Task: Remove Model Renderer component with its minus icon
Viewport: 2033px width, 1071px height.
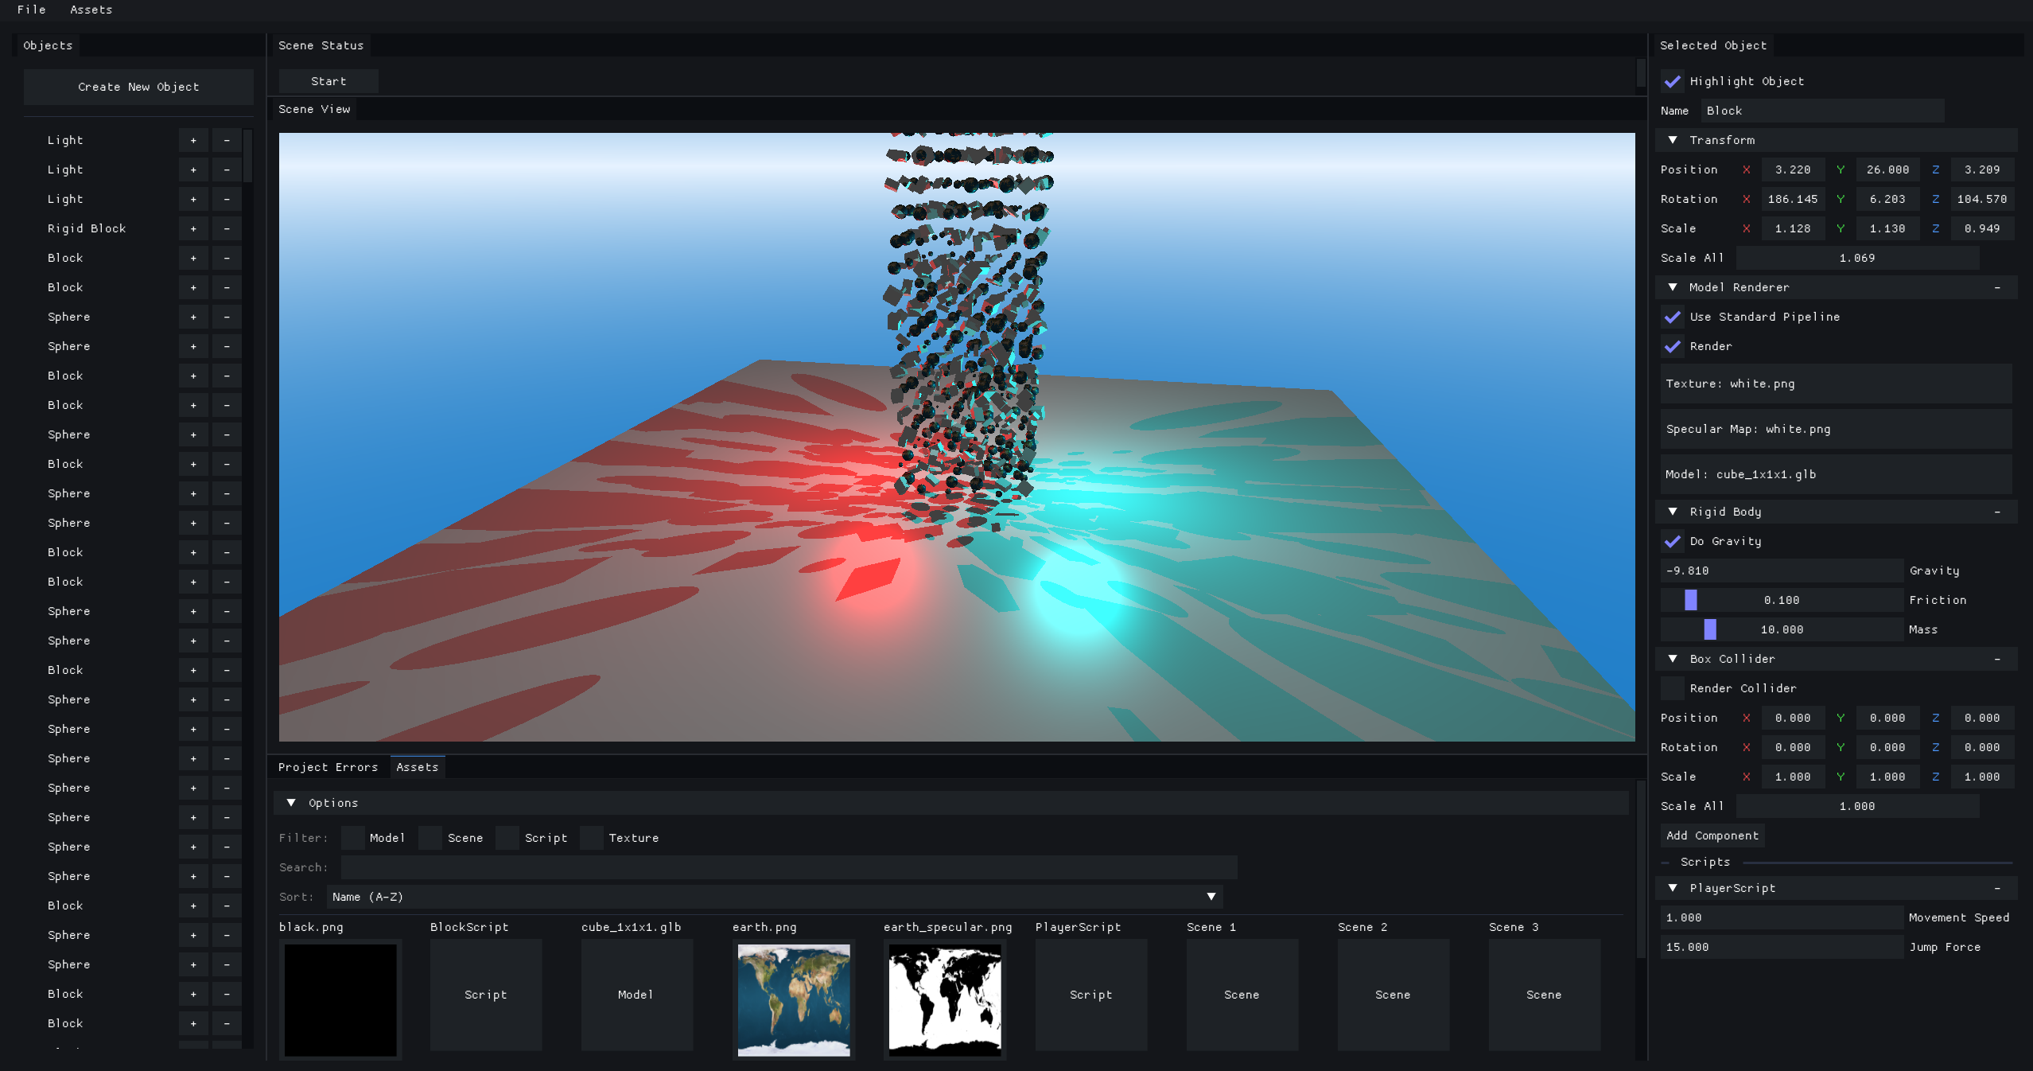Action: pyautogui.click(x=1997, y=287)
